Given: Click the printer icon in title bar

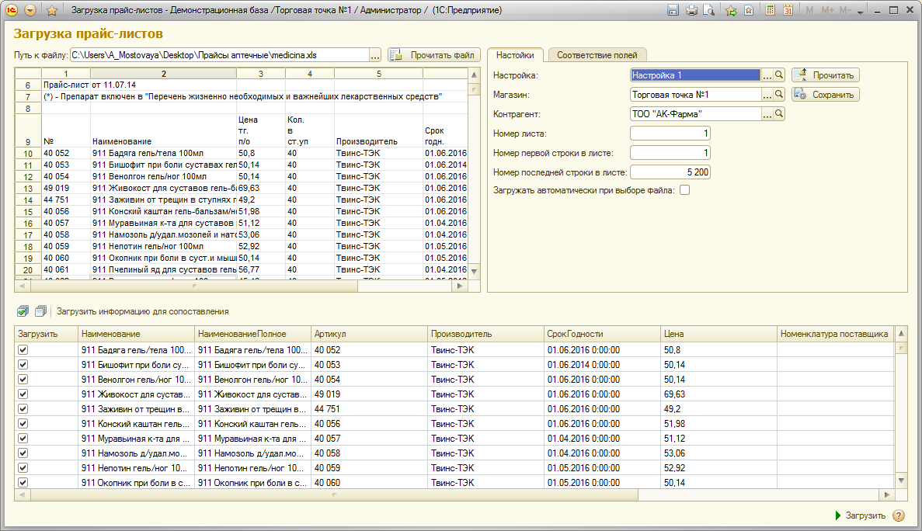Looking at the screenshot, I should click(691, 11).
